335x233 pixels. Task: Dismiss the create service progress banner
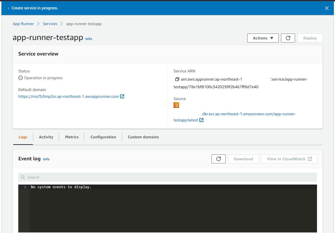[327, 8]
